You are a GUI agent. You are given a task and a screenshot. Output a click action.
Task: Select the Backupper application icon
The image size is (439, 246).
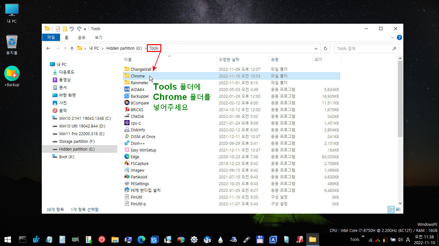coord(127,96)
